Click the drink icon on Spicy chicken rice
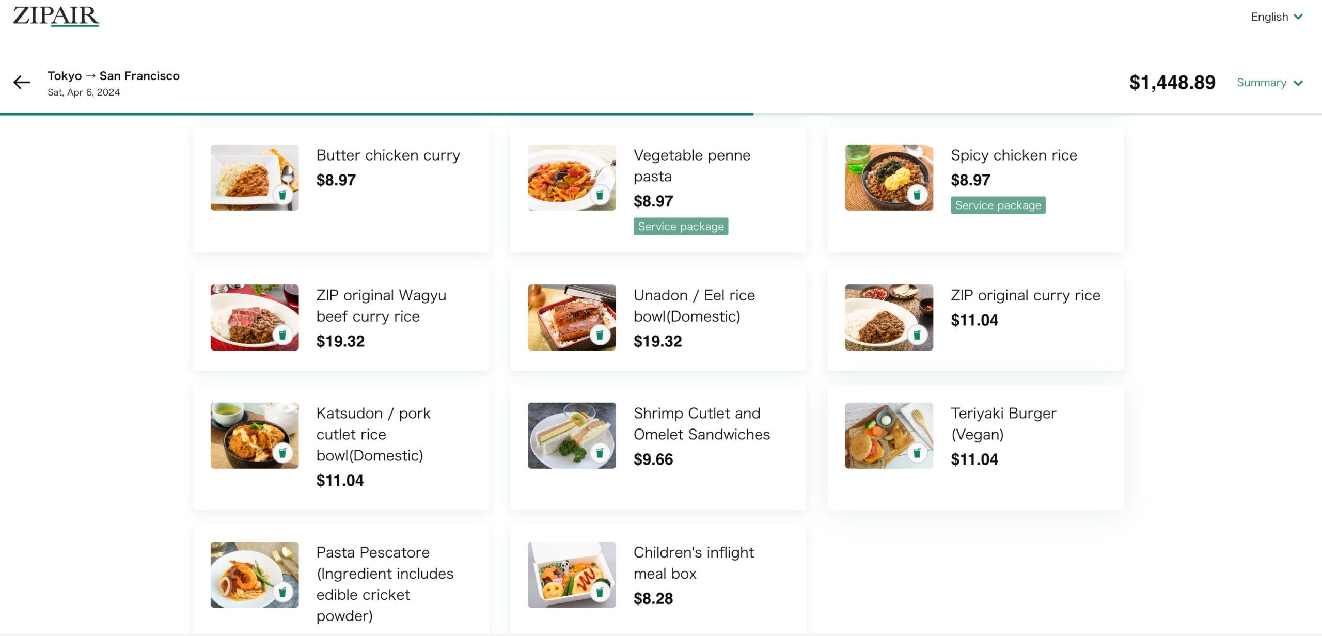 pyautogui.click(x=918, y=196)
